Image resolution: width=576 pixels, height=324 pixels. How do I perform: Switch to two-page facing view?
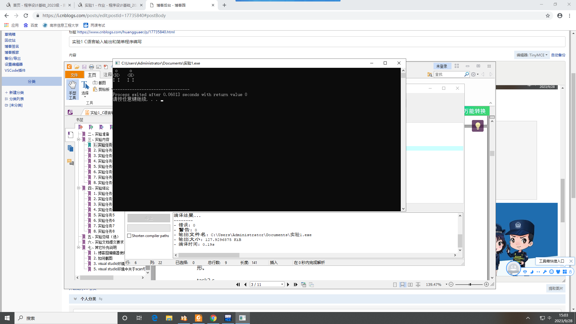pyautogui.click(x=410, y=284)
